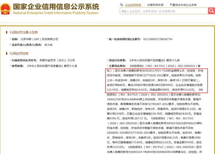Click the red search magnifier button
Viewport: 215px width, 154px height.
click(x=211, y=11)
